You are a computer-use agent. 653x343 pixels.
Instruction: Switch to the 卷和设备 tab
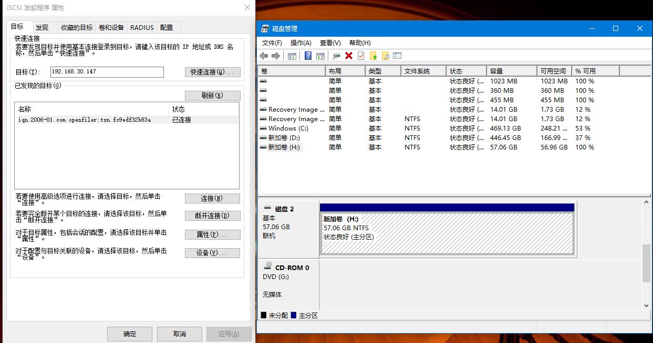click(x=111, y=27)
